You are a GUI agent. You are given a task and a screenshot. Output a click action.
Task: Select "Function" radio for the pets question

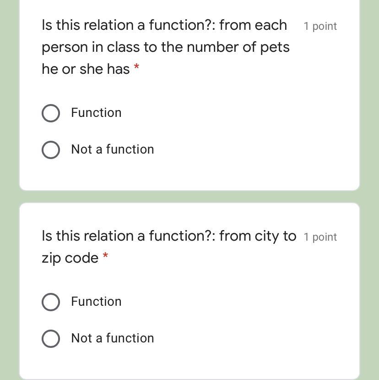click(50, 113)
